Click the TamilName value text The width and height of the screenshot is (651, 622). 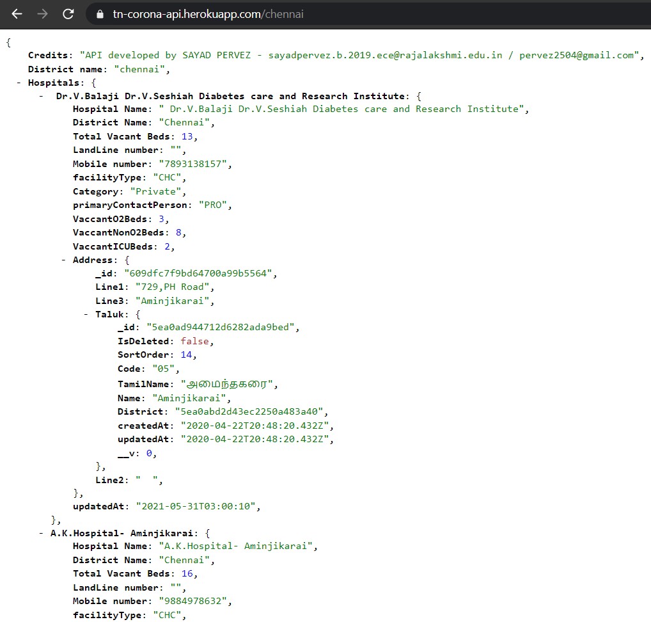click(230, 384)
